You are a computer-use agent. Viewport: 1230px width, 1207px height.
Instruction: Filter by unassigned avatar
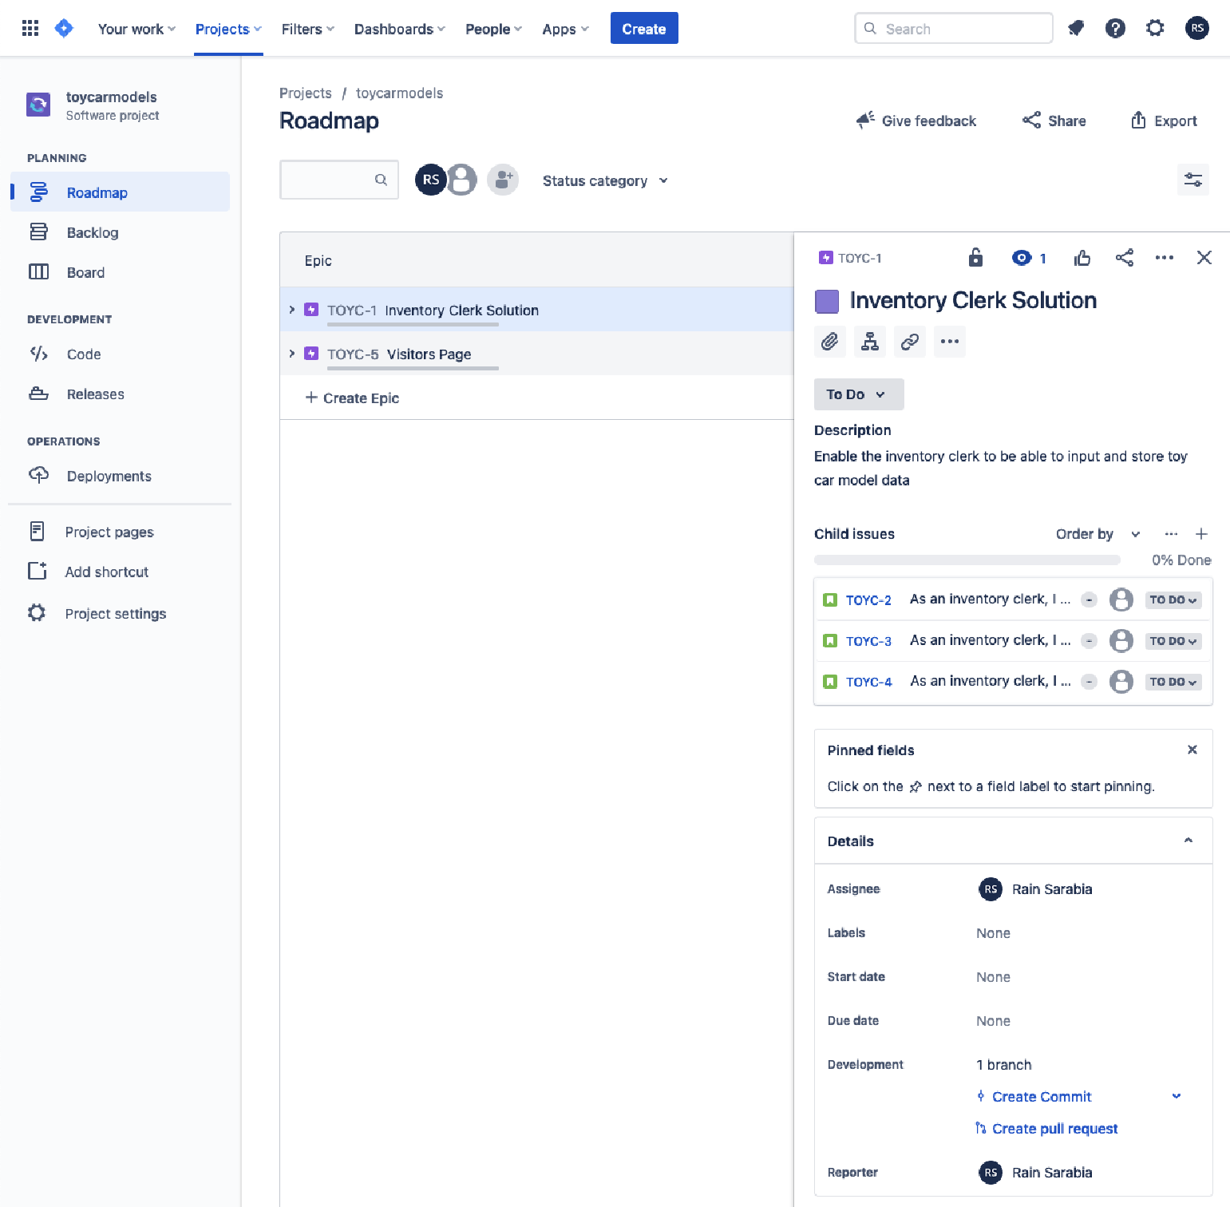coord(463,180)
